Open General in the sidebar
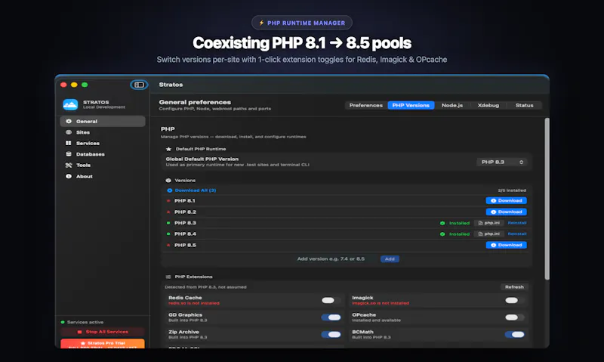 point(103,121)
